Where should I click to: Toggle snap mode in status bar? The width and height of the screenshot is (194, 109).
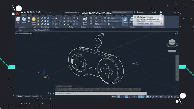[x=122, y=97]
